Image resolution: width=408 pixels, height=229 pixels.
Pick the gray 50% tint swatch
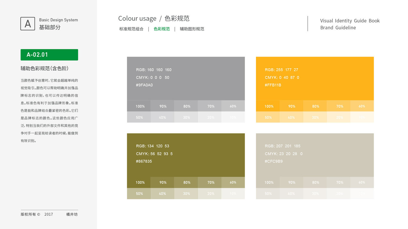139,117
